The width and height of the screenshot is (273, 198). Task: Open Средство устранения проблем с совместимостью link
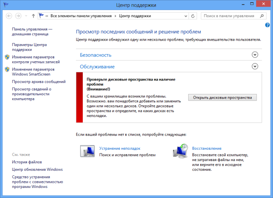click(x=37, y=182)
